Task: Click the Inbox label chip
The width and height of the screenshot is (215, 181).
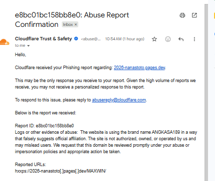Action: coord(68,24)
